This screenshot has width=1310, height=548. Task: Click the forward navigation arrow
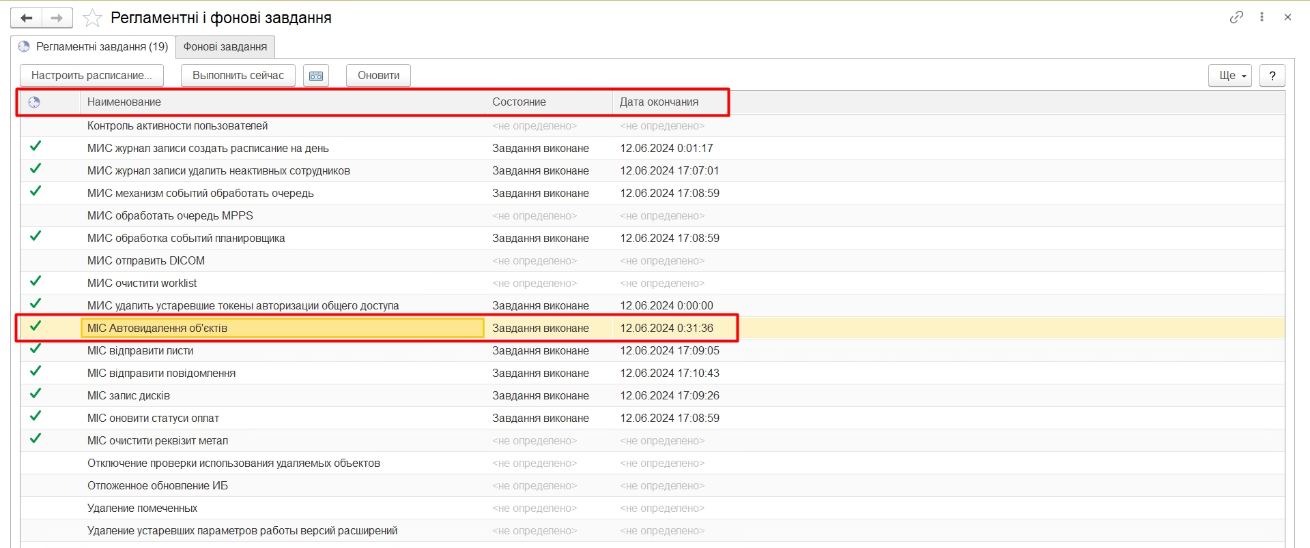(x=57, y=18)
